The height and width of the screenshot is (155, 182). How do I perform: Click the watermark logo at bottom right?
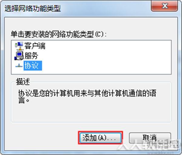point(150,145)
